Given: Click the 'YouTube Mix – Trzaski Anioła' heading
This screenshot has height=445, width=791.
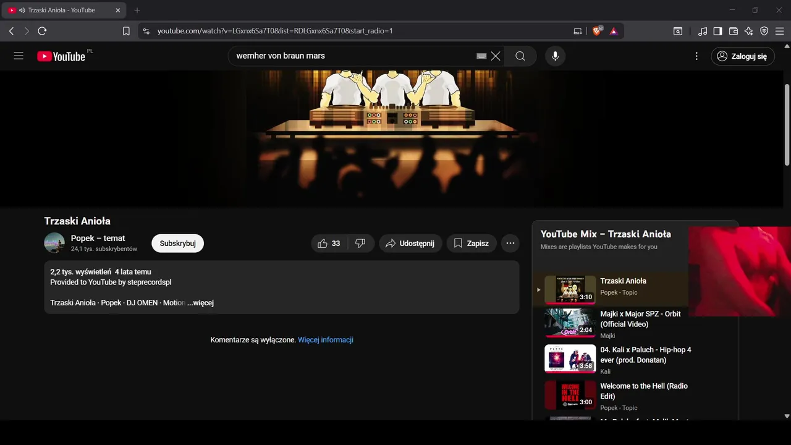Looking at the screenshot, I should [606, 234].
